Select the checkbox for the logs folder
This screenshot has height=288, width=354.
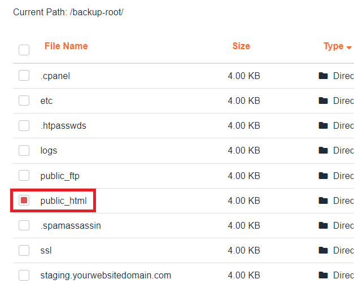pyautogui.click(x=24, y=151)
